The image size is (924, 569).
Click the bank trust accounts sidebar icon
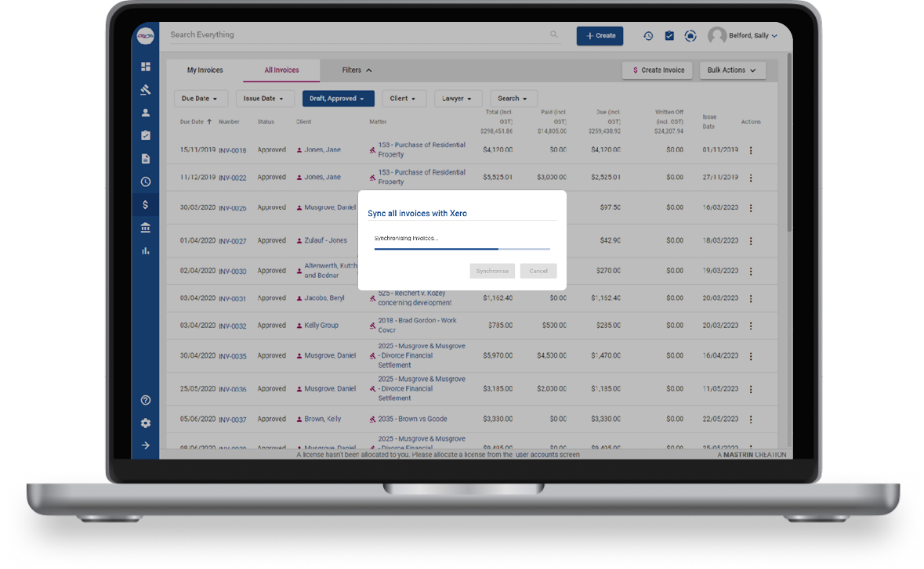click(x=145, y=228)
